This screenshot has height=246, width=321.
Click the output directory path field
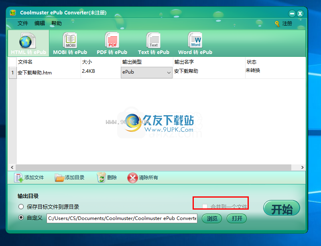122,218
